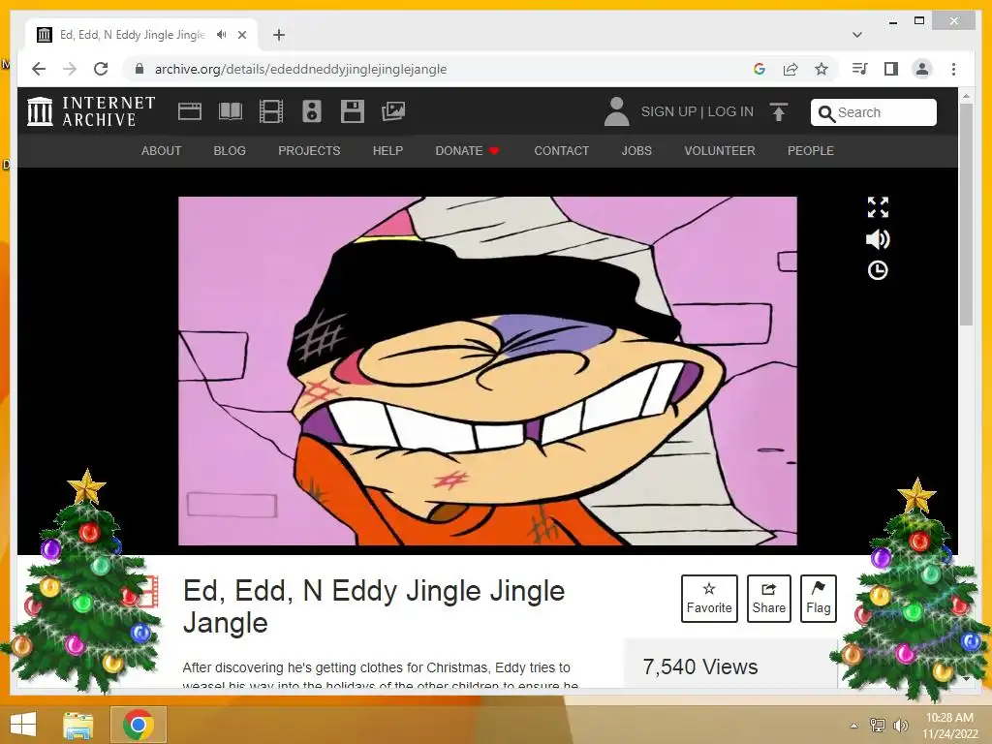
Task: Click the user avatar icon
Action: tap(616, 111)
